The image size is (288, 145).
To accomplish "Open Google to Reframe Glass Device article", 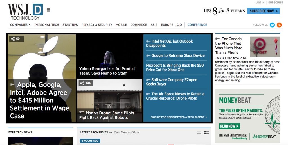I will coord(178,55).
